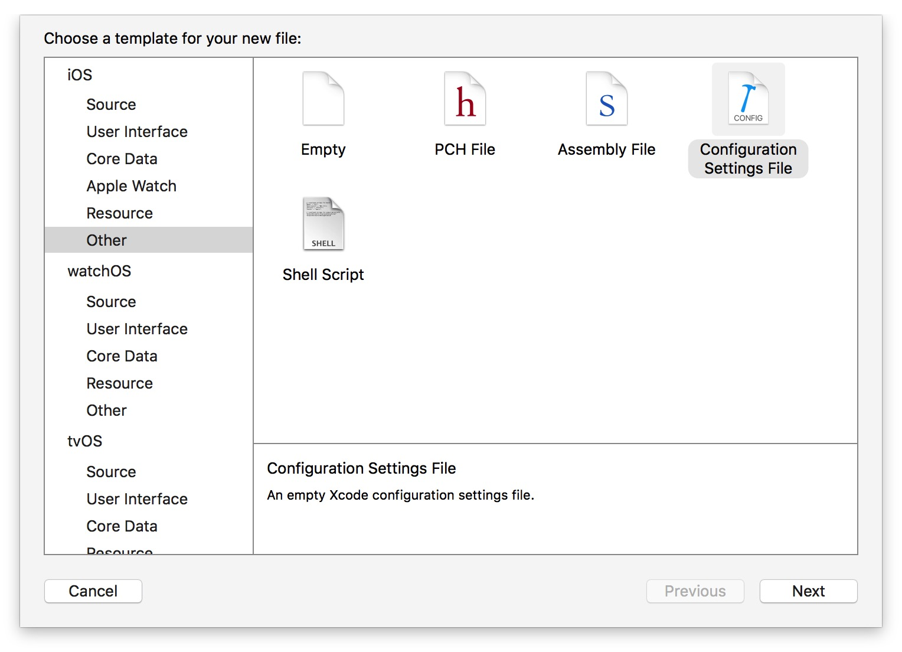Viewport: 902px width, 652px height.
Task: Select the Configuration Settings File icon
Action: tap(748, 99)
